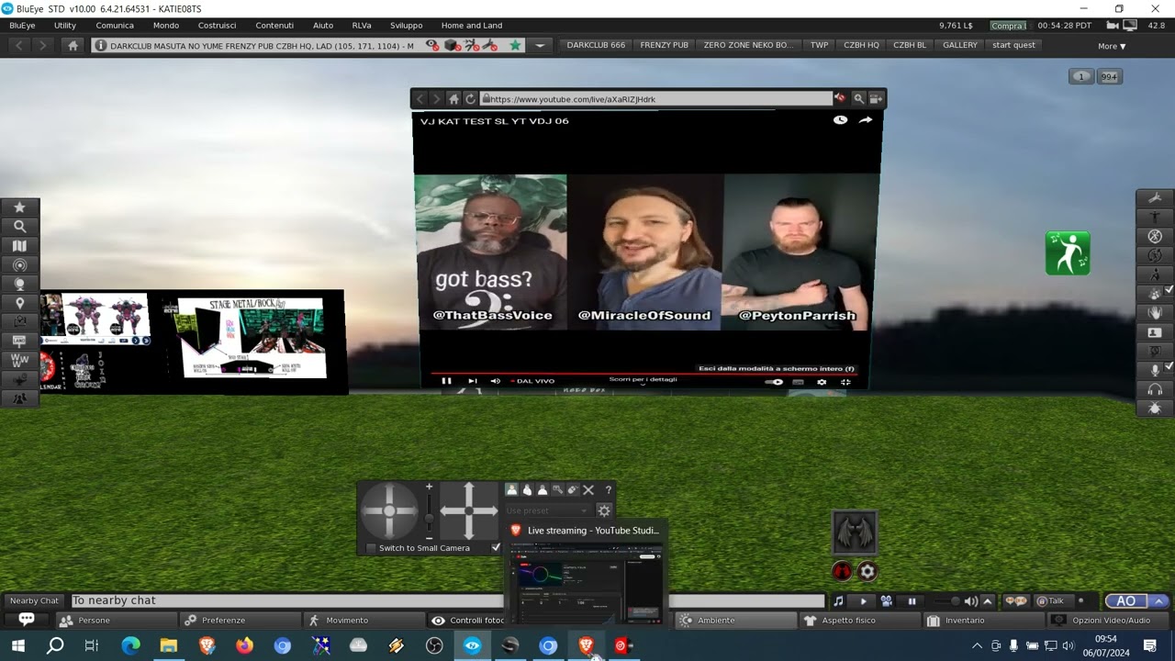The height and width of the screenshot is (661, 1175).
Task: Click the green dancing figure icon
Action: [1068, 253]
